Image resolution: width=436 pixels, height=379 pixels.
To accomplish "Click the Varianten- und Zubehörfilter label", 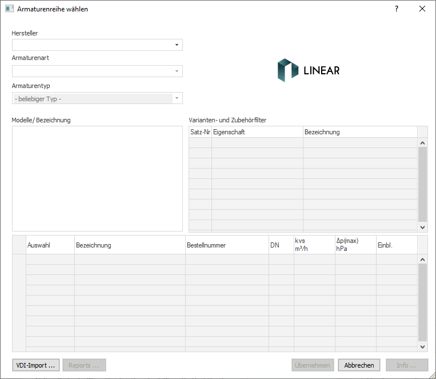I will (227, 120).
